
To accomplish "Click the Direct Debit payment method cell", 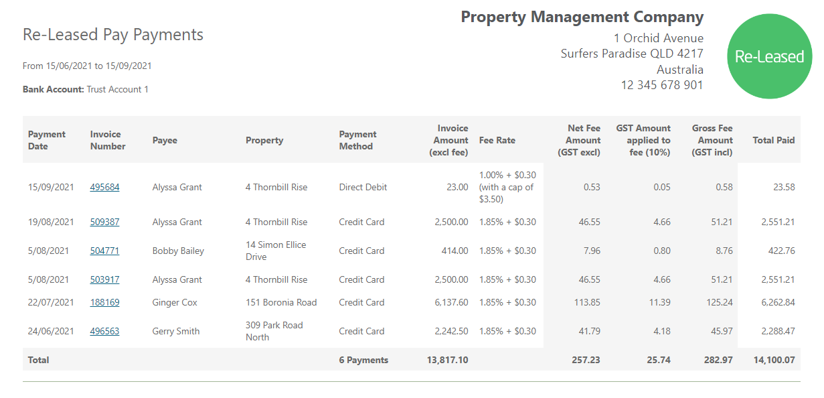I will pos(363,187).
